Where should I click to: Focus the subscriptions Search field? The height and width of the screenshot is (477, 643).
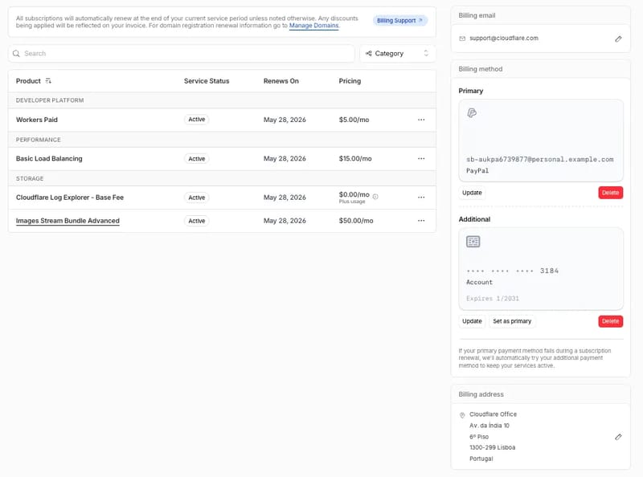(x=182, y=54)
